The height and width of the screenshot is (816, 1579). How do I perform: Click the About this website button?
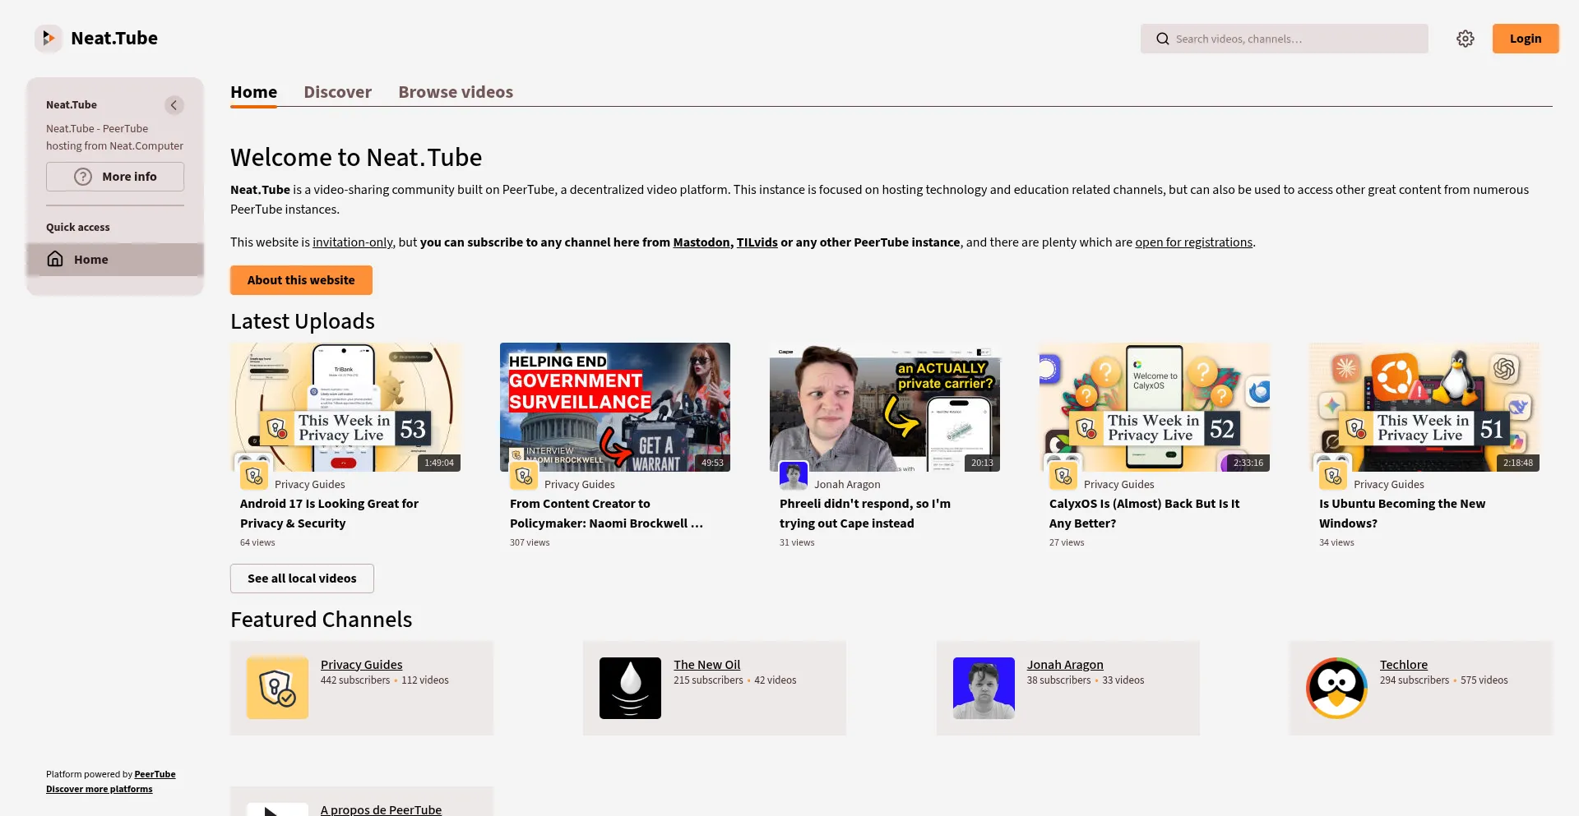coord(301,280)
